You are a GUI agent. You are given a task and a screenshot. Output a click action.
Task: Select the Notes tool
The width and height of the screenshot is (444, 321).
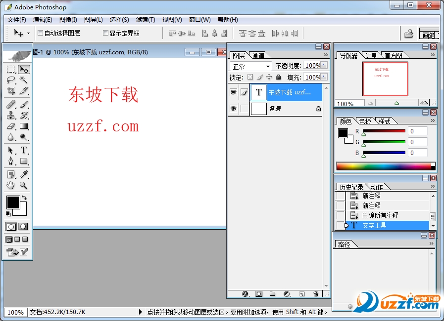[x=11, y=174]
